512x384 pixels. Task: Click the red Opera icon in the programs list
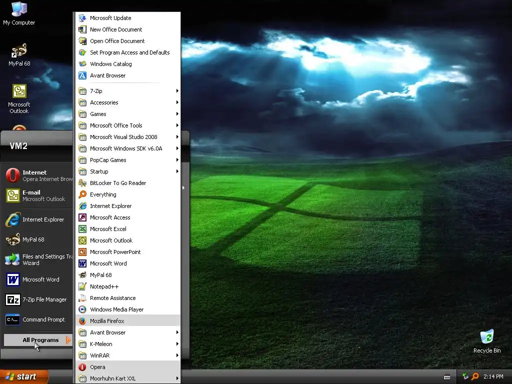(x=82, y=367)
